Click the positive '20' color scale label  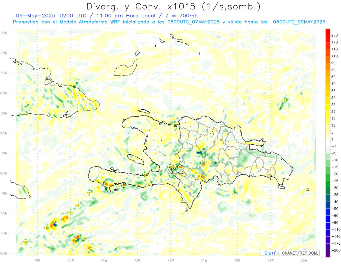[334, 112]
